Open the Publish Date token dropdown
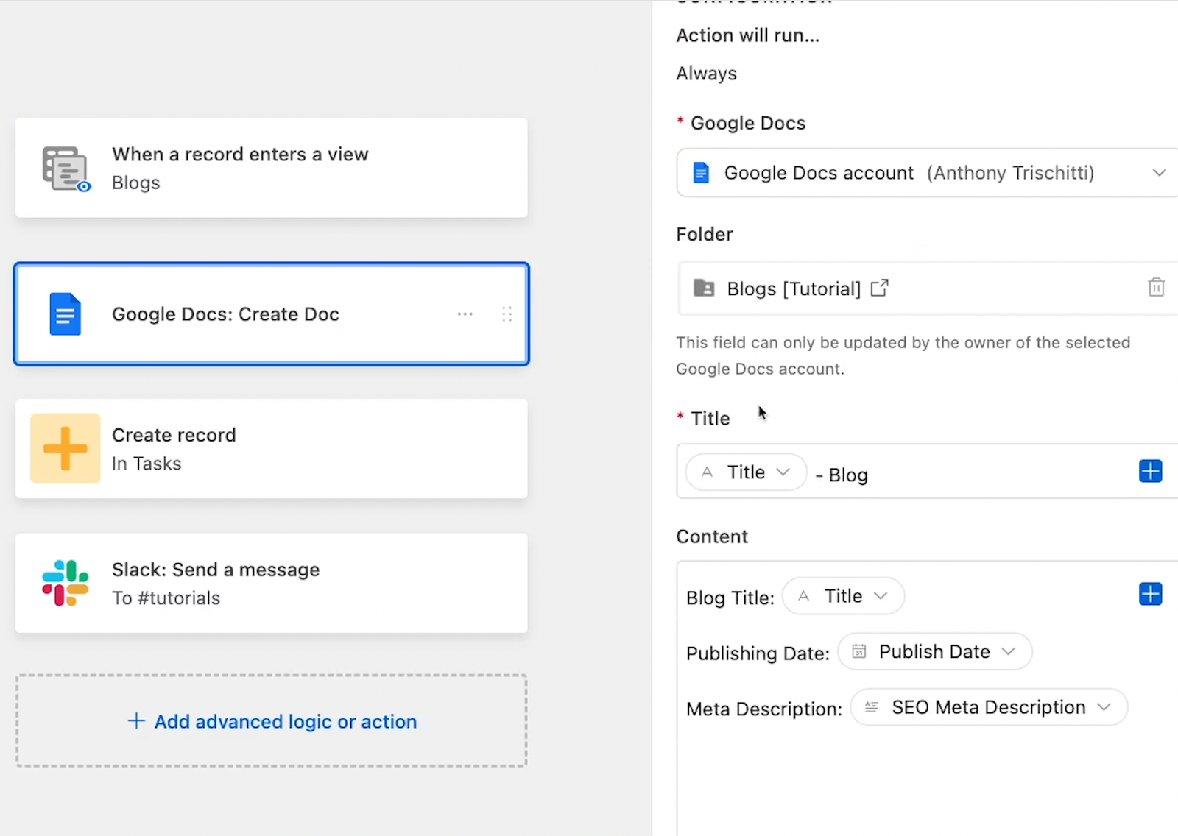Screen dimensions: 1178x836 (x=934, y=652)
